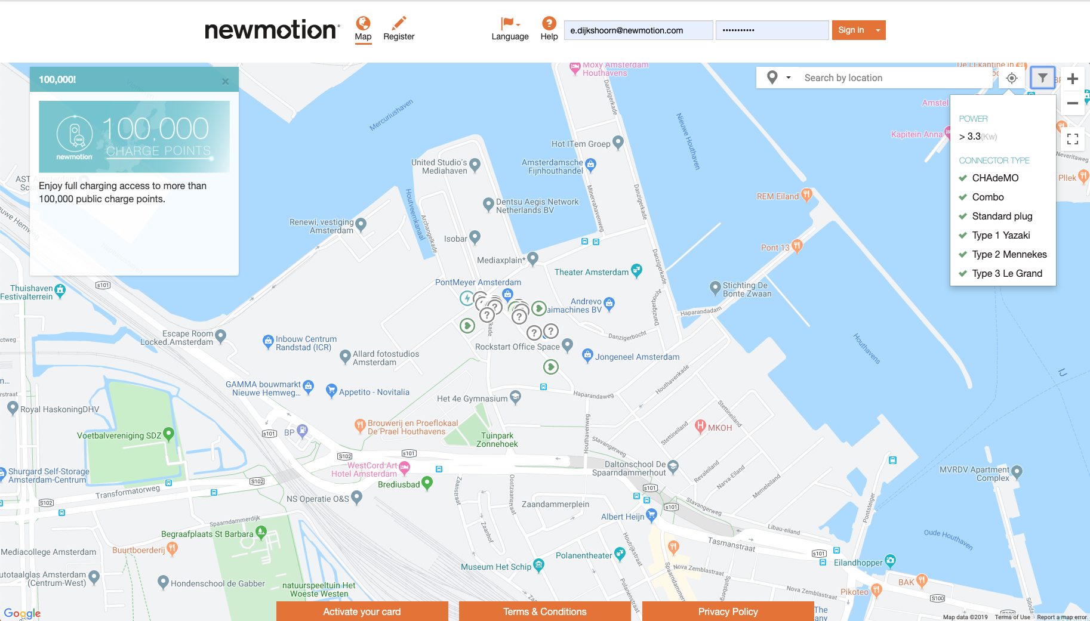Open the Help question mark icon
1090x621 pixels.
pos(549,23)
